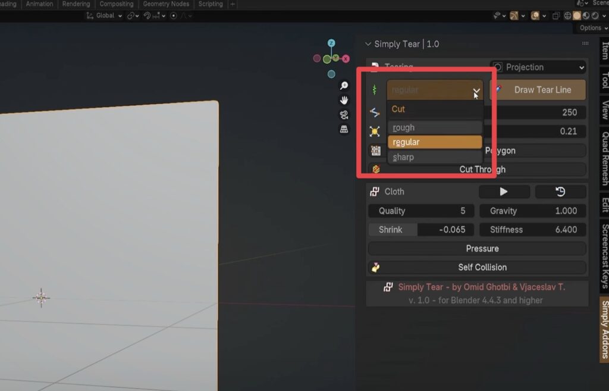Click the pan hand viewport icon
The height and width of the screenshot is (391, 609).
(x=344, y=100)
